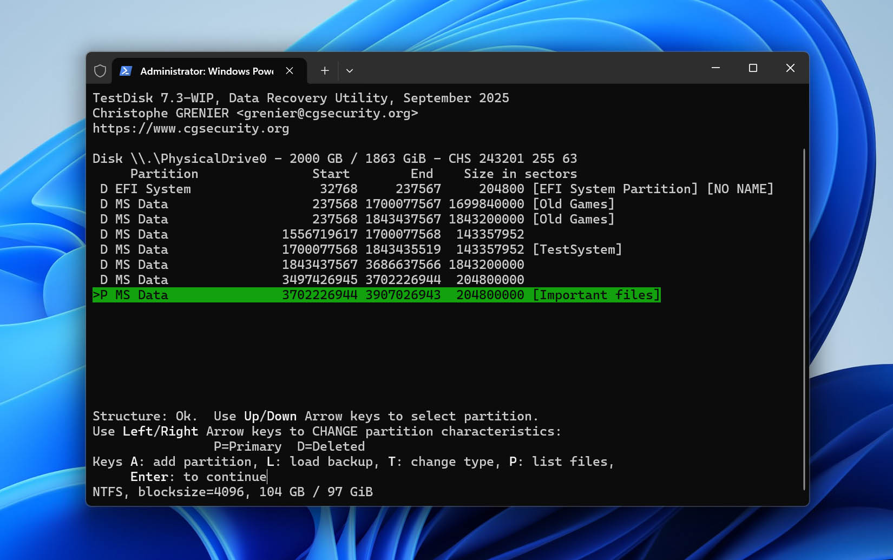This screenshot has height=560, width=893.
Task: Close the Administrator: Windows PowerShell tab
Action: coord(290,71)
